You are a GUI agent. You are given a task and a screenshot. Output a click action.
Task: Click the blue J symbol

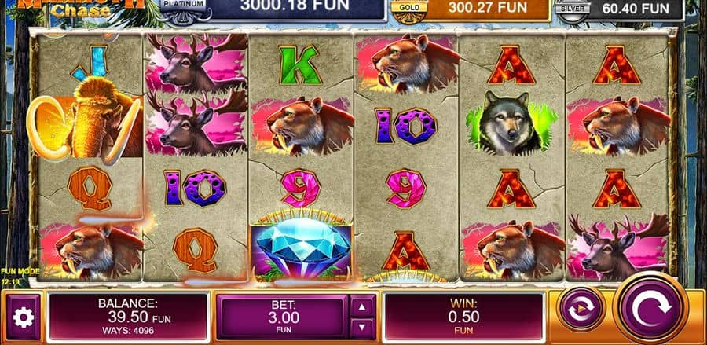click(90, 62)
